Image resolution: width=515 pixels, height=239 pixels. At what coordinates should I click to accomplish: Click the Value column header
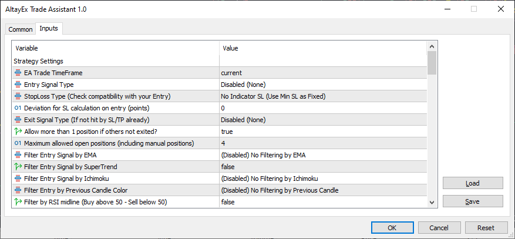(323, 48)
